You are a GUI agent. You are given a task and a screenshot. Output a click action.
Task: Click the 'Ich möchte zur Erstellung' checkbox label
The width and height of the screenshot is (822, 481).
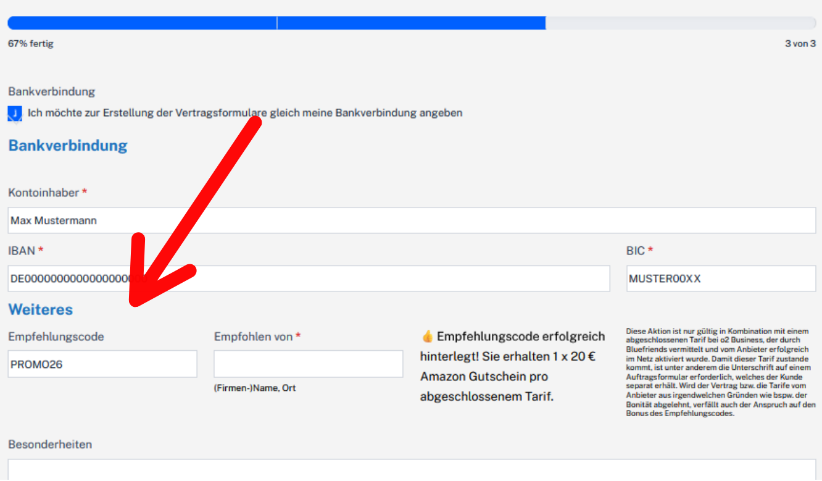pyautogui.click(x=244, y=113)
